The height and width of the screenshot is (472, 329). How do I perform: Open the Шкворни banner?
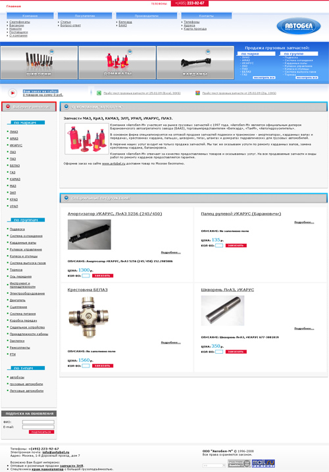click(x=39, y=62)
